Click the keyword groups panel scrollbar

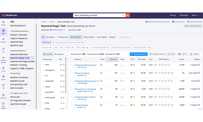point(66,75)
